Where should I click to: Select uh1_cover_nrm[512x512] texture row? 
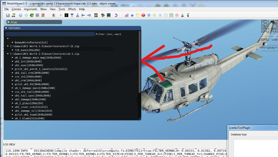(x=31, y=107)
